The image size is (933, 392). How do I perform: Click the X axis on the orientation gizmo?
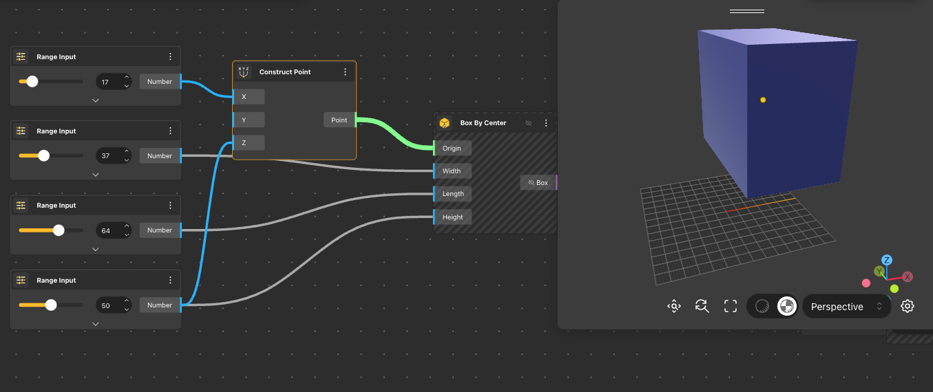(908, 276)
